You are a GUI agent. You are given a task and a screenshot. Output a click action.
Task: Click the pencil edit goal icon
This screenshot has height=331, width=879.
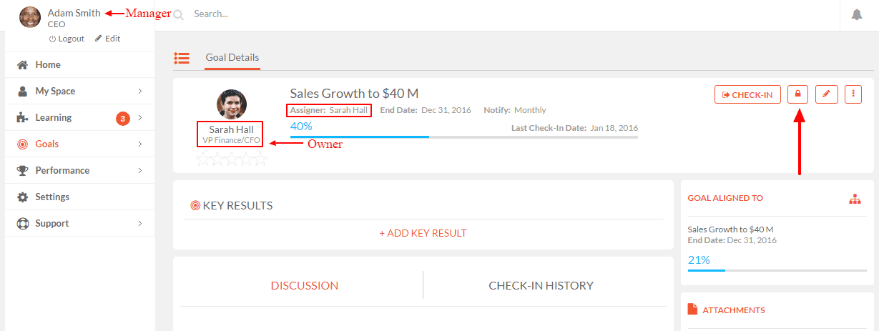pos(827,94)
